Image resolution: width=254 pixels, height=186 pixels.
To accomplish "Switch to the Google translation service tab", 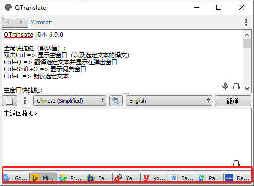I will (16, 178).
